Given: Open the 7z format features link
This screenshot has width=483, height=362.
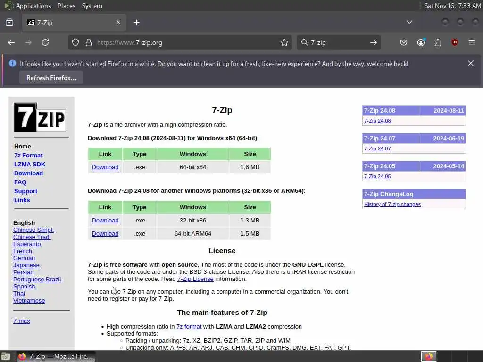Looking at the screenshot, I should 189,326.
